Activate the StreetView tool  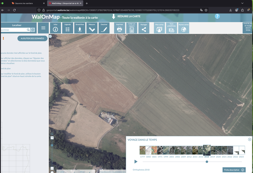click(80, 28)
